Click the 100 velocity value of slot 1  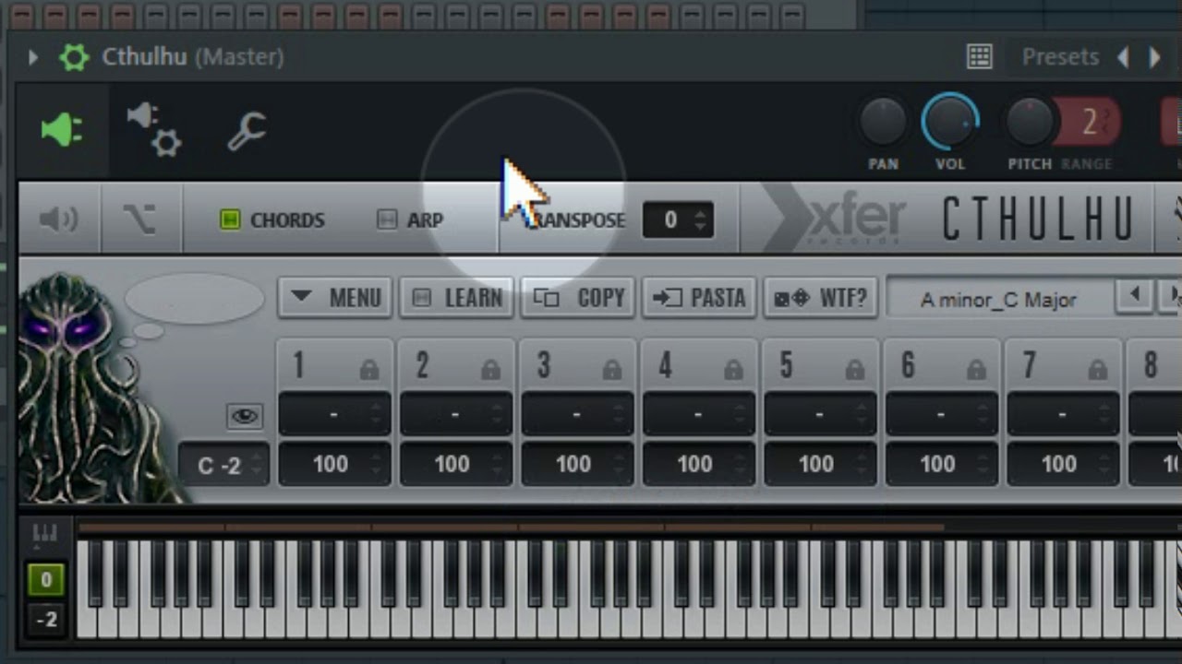(334, 464)
